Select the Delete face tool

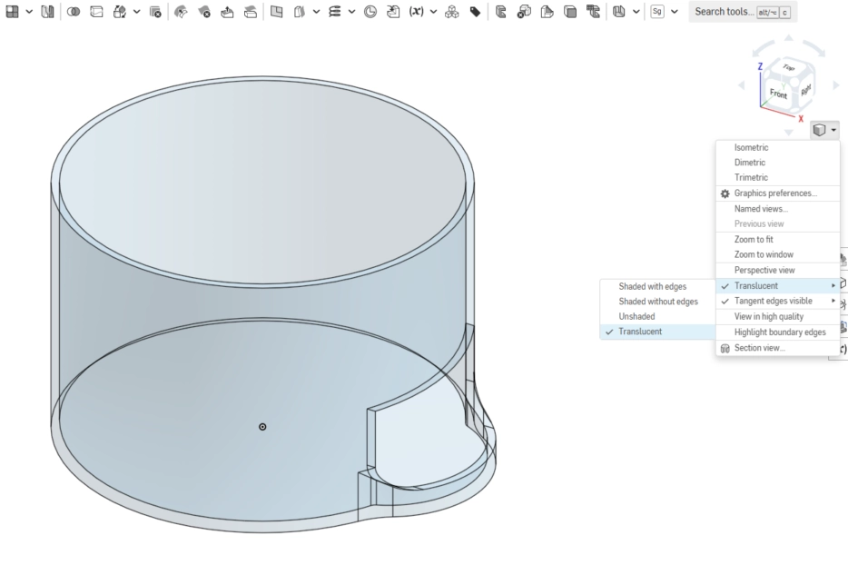204,12
